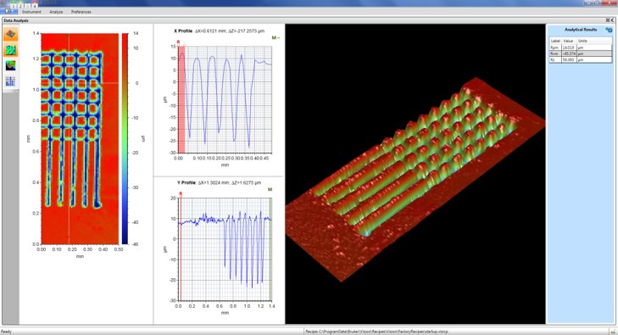Click quick access button numbered 1

(x=14, y=6)
